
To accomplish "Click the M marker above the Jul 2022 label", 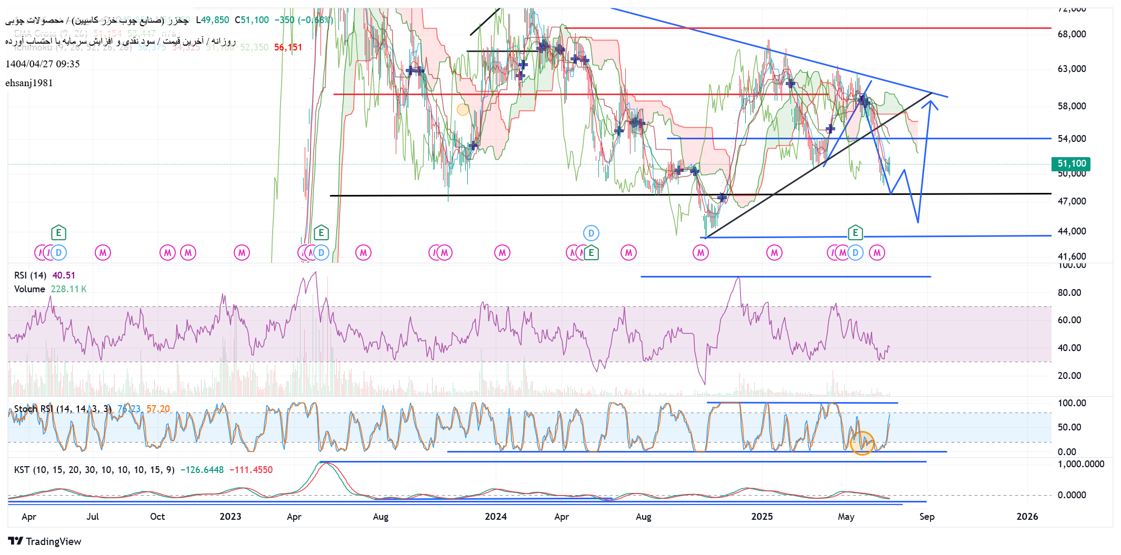I will pos(103,253).
